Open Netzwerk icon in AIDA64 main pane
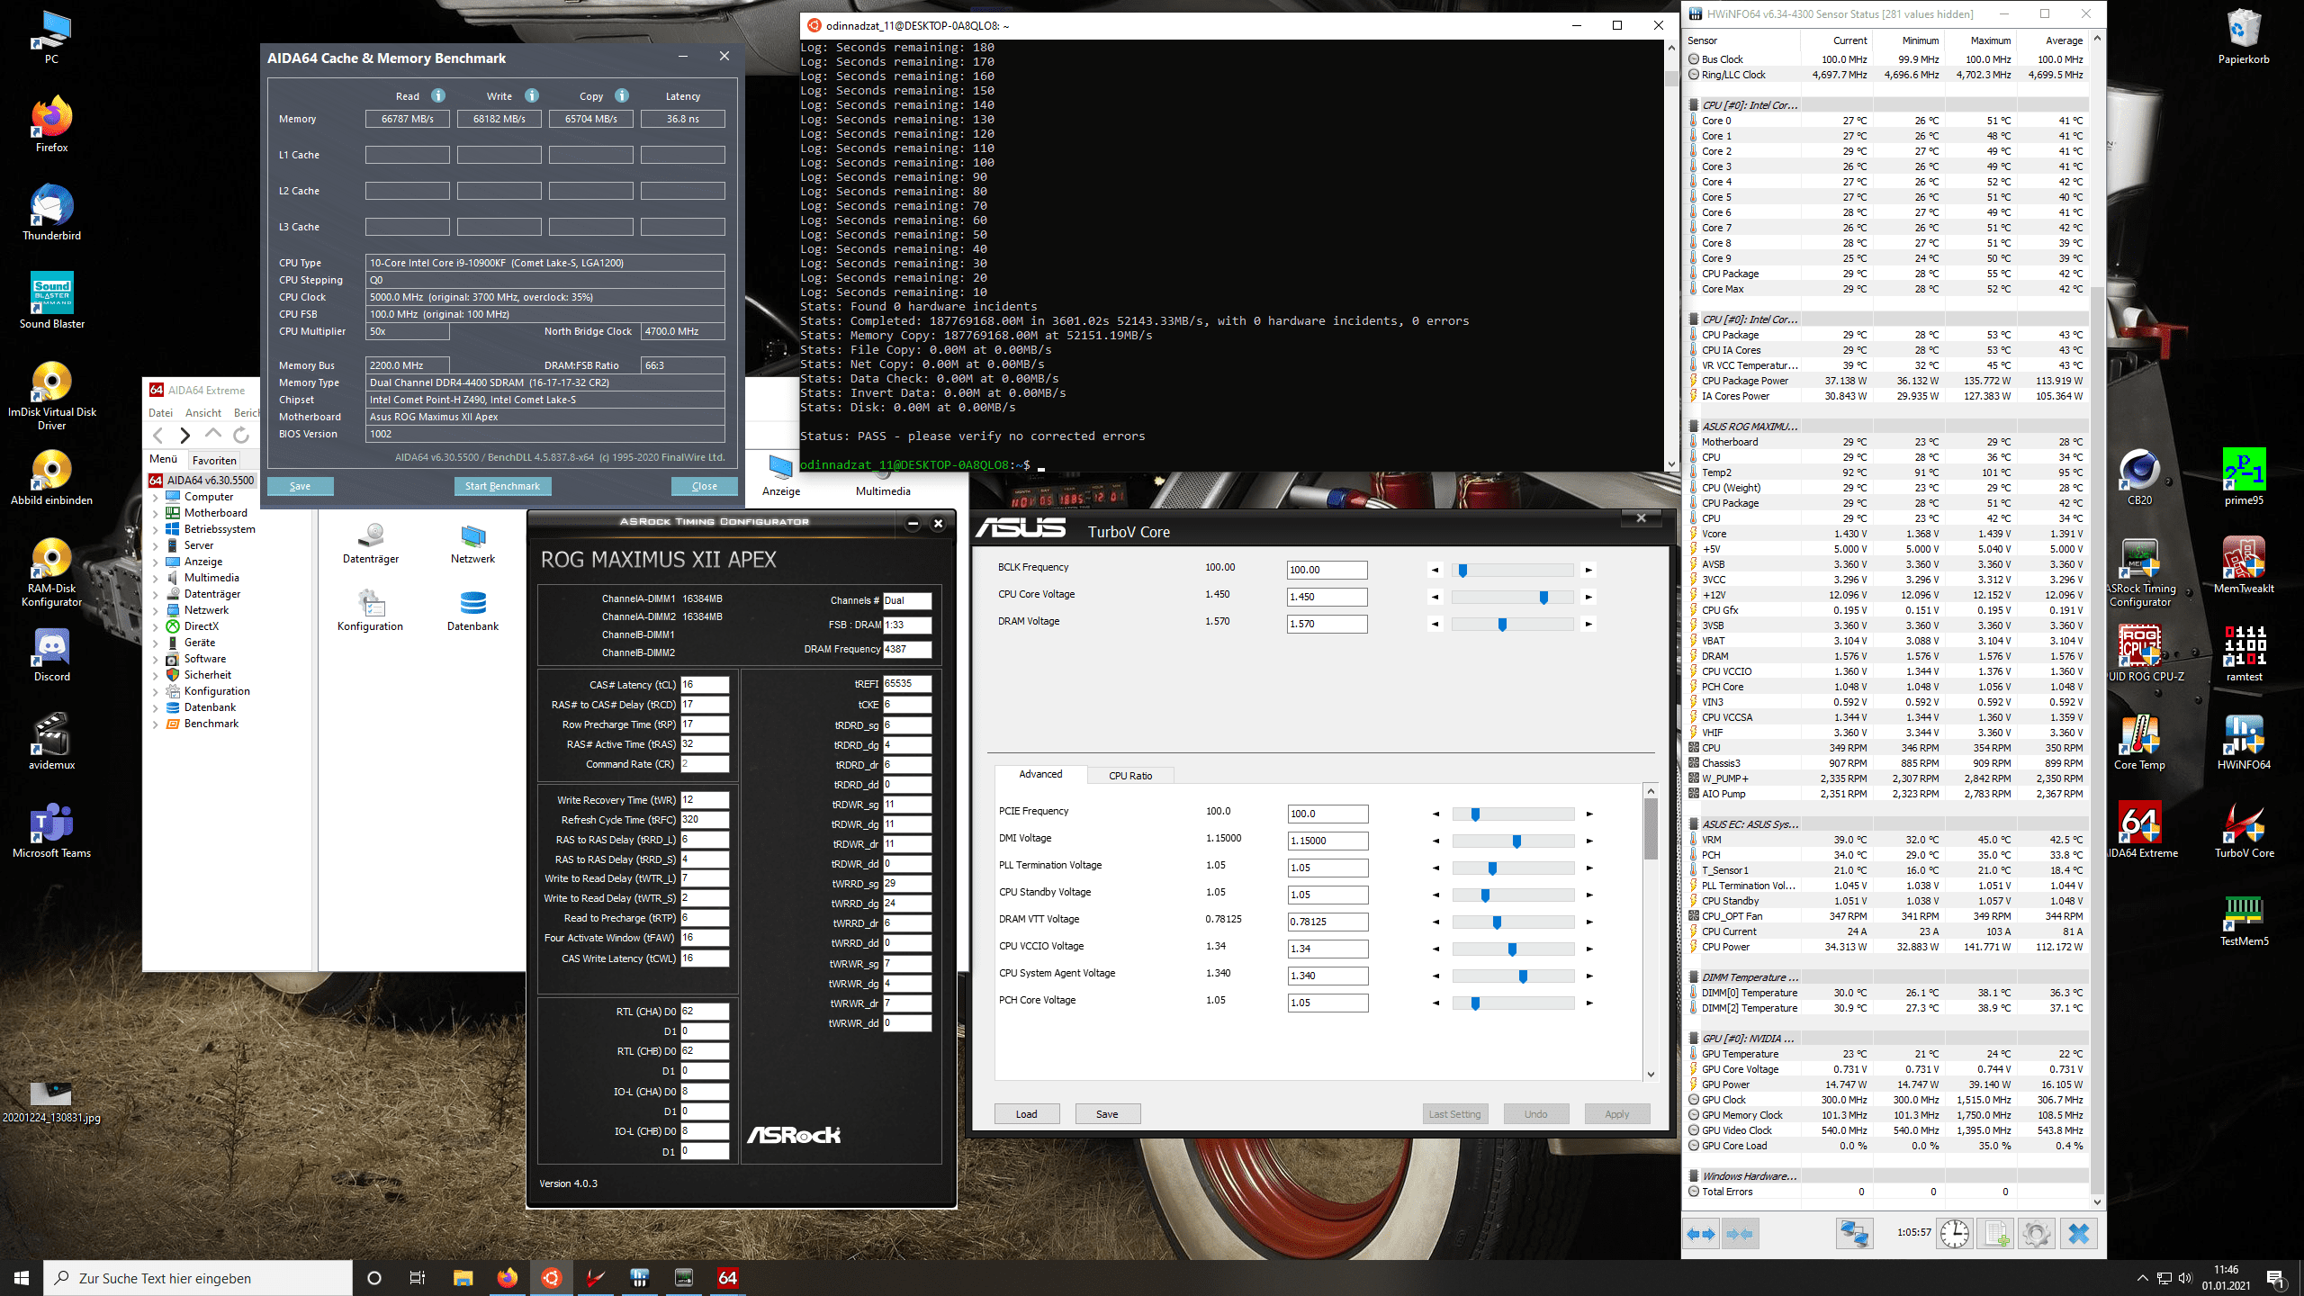The width and height of the screenshot is (2304, 1296). [x=472, y=544]
